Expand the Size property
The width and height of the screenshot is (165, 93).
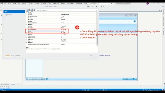point(27,41)
